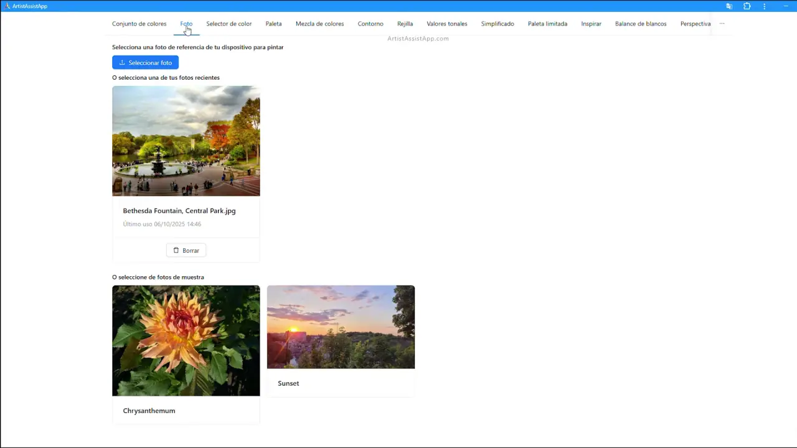
Task: Open the three-dot app menu
Action: coord(765,6)
